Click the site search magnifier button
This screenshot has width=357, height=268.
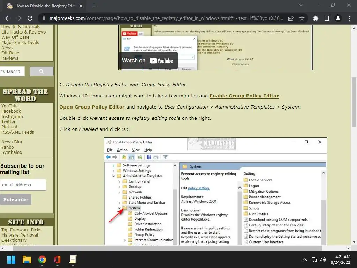(42, 71)
